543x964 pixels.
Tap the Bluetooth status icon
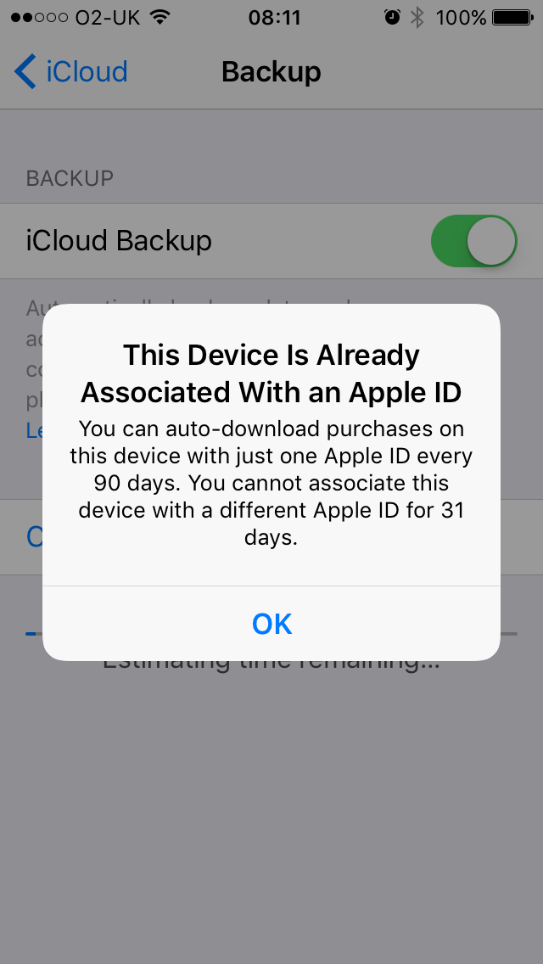[x=417, y=17]
